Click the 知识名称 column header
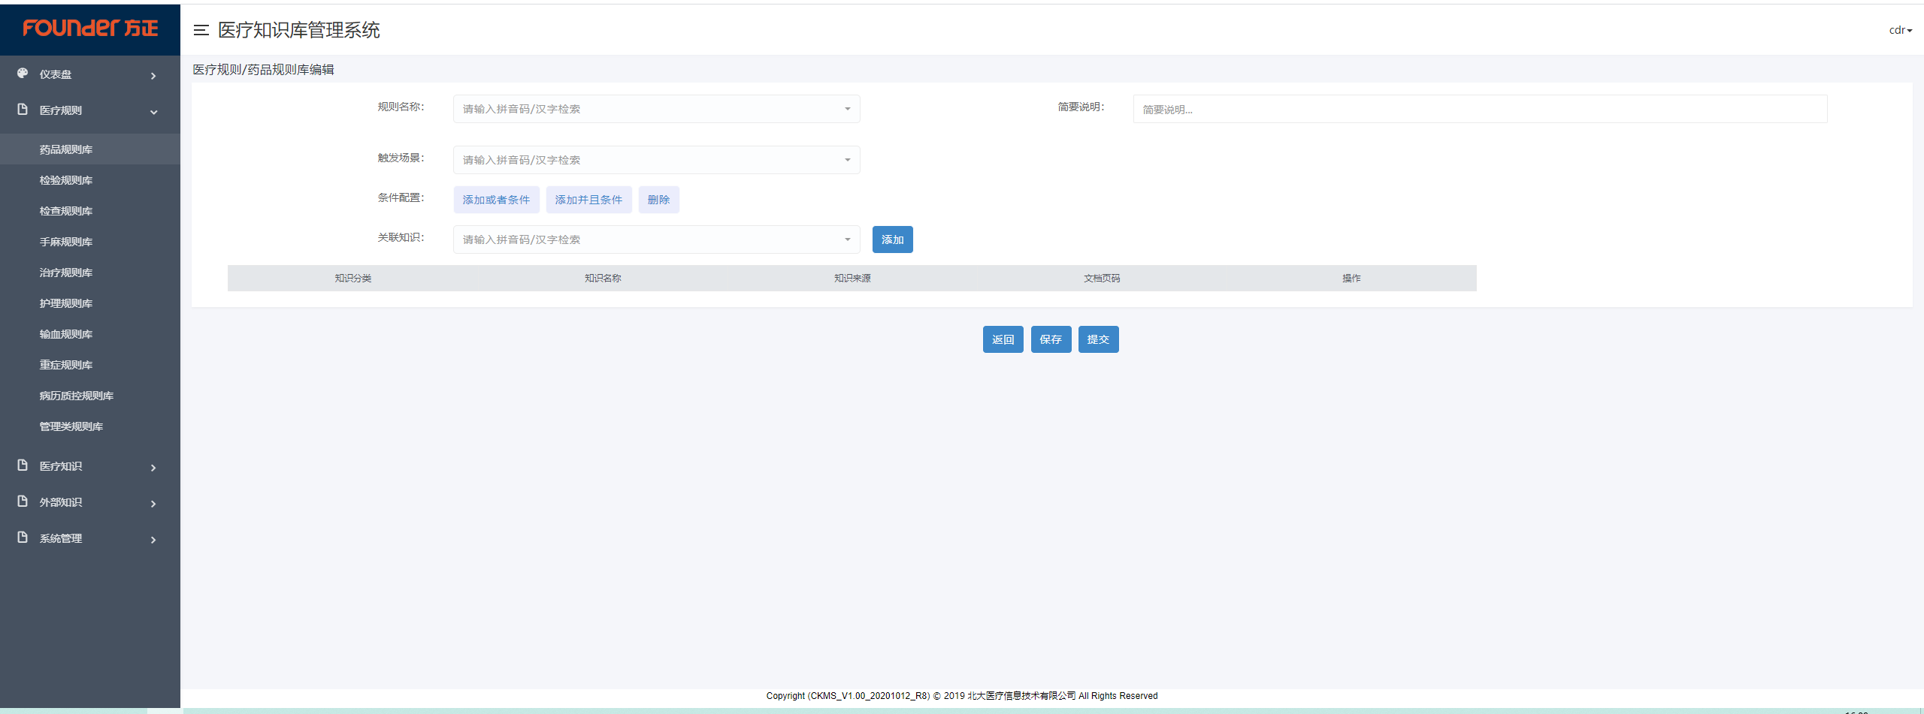The image size is (1924, 714). click(x=603, y=279)
